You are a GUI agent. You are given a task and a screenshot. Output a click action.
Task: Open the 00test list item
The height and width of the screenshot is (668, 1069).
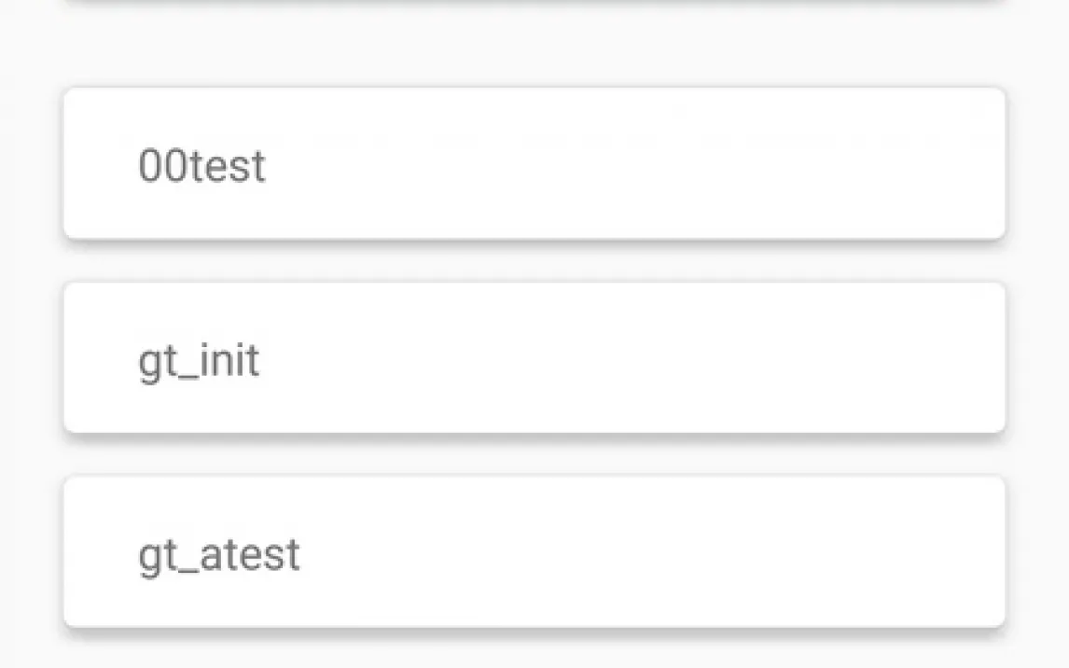534,164
